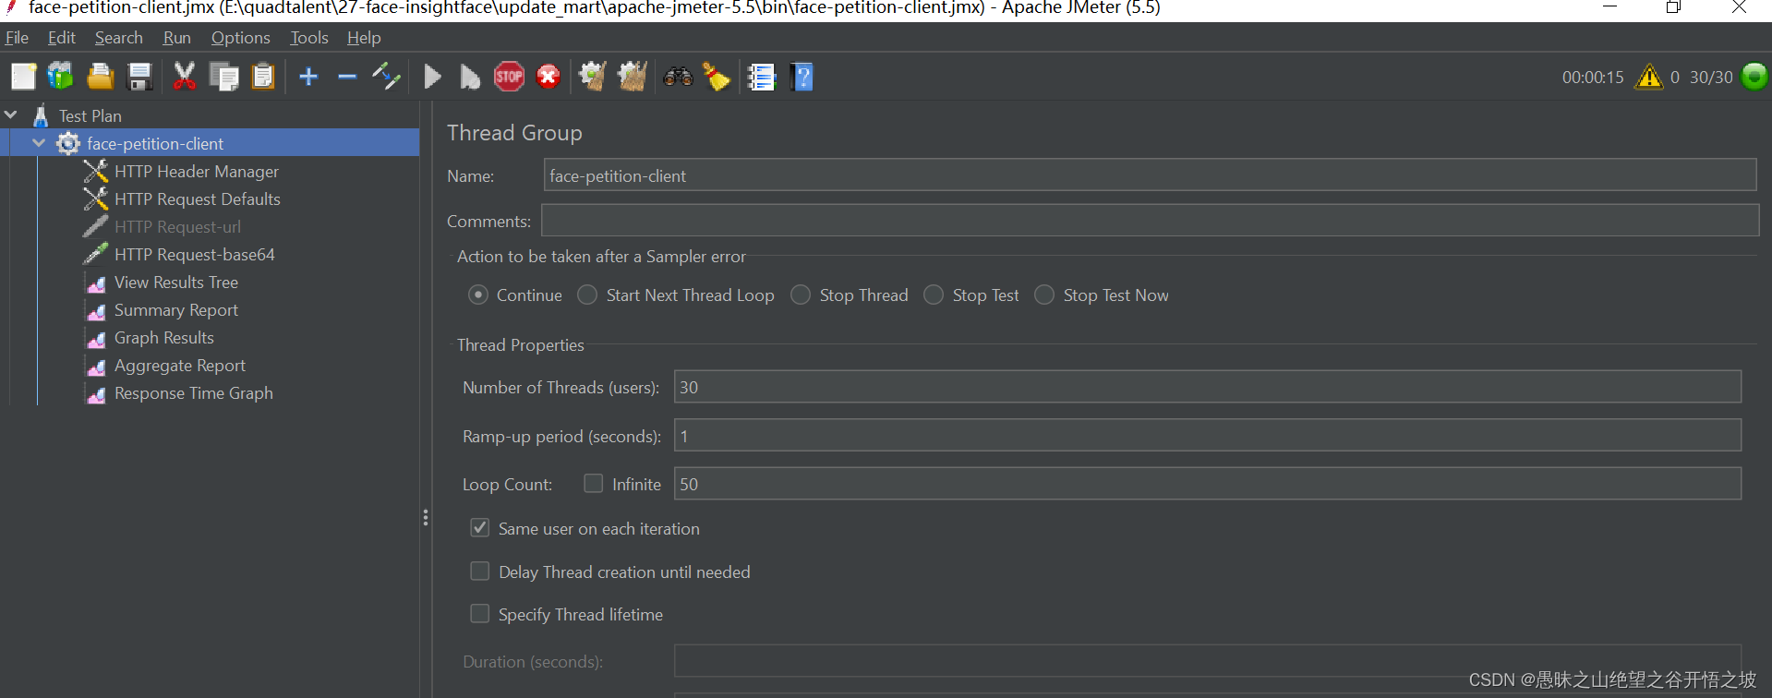Viewport: 1772px width, 698px height.
Task: Click the Cut scissors icon
Action: (x=185, y=77)
